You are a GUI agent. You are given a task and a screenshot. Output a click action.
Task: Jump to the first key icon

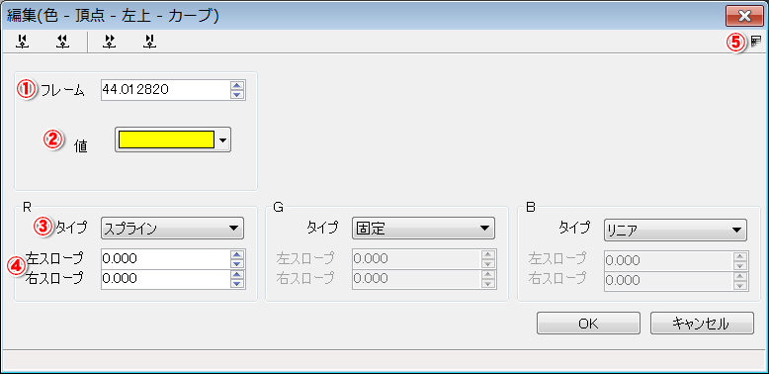(x=23, y=43)
